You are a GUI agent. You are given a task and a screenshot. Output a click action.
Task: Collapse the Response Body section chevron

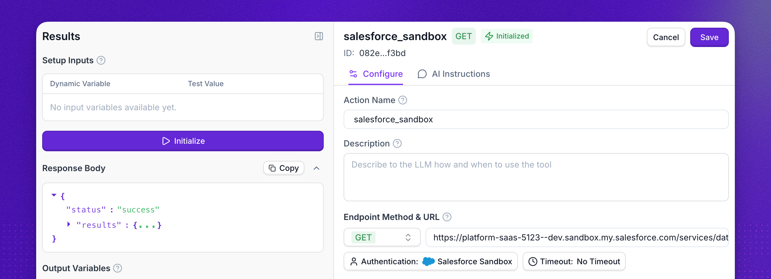[x=316, y=168]
